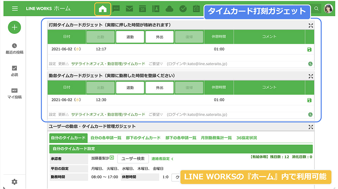Click 08:00 ～ 17:00 working hours value
338x189 pixels.
104,177
